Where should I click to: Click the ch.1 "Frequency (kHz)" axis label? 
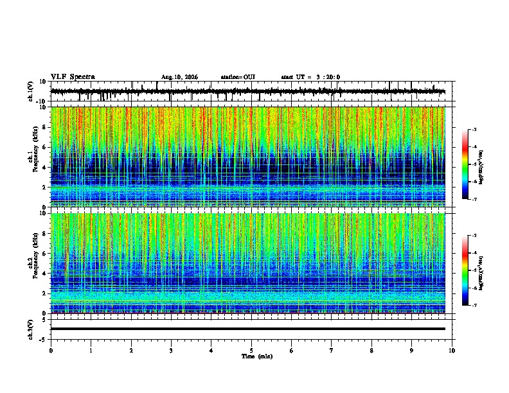pos(36,149)
